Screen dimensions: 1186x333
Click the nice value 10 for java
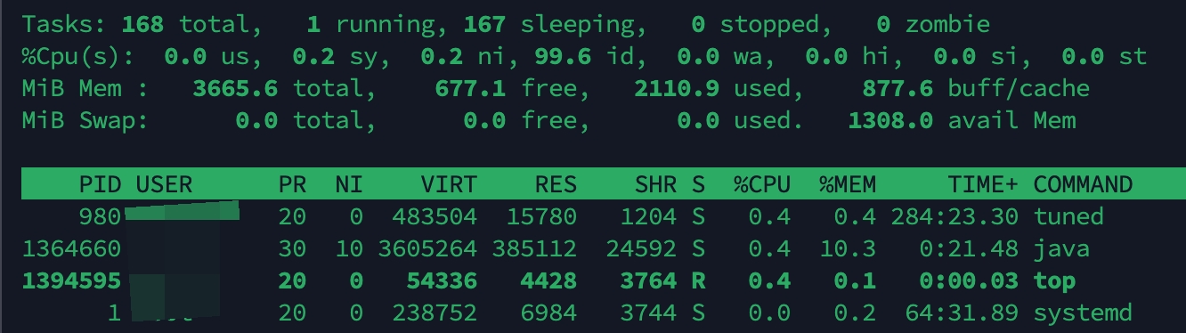coord(349,248)
